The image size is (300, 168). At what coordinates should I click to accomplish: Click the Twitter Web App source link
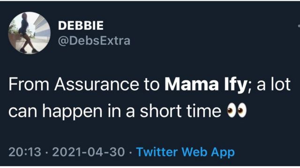click(186, 152)
